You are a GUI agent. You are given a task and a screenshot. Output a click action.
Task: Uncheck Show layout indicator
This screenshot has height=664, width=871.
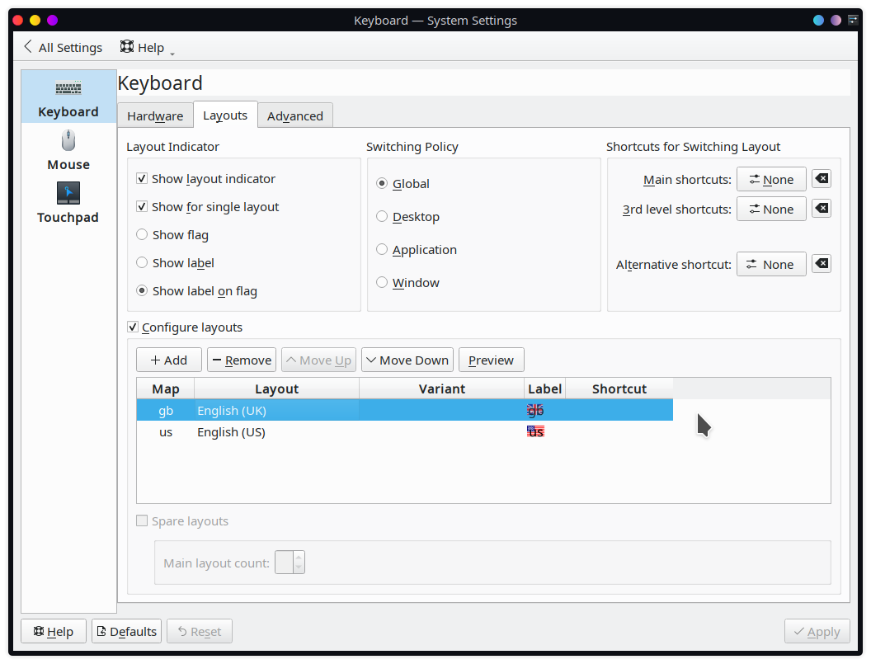pyautogui.click(x=142, y=179)
